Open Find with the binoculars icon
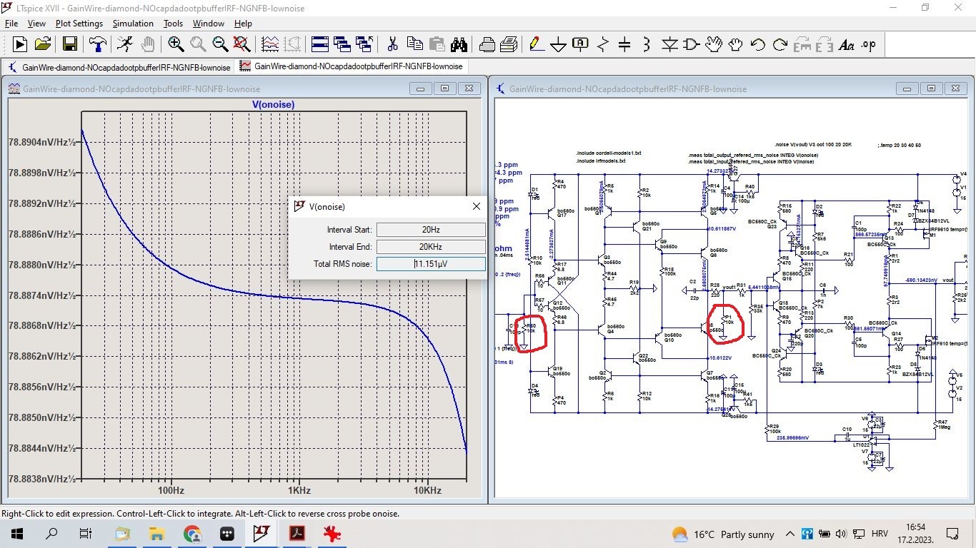 (459, 44)
